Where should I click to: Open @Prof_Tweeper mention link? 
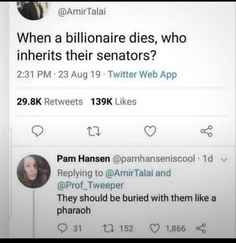tap(90, 185)
